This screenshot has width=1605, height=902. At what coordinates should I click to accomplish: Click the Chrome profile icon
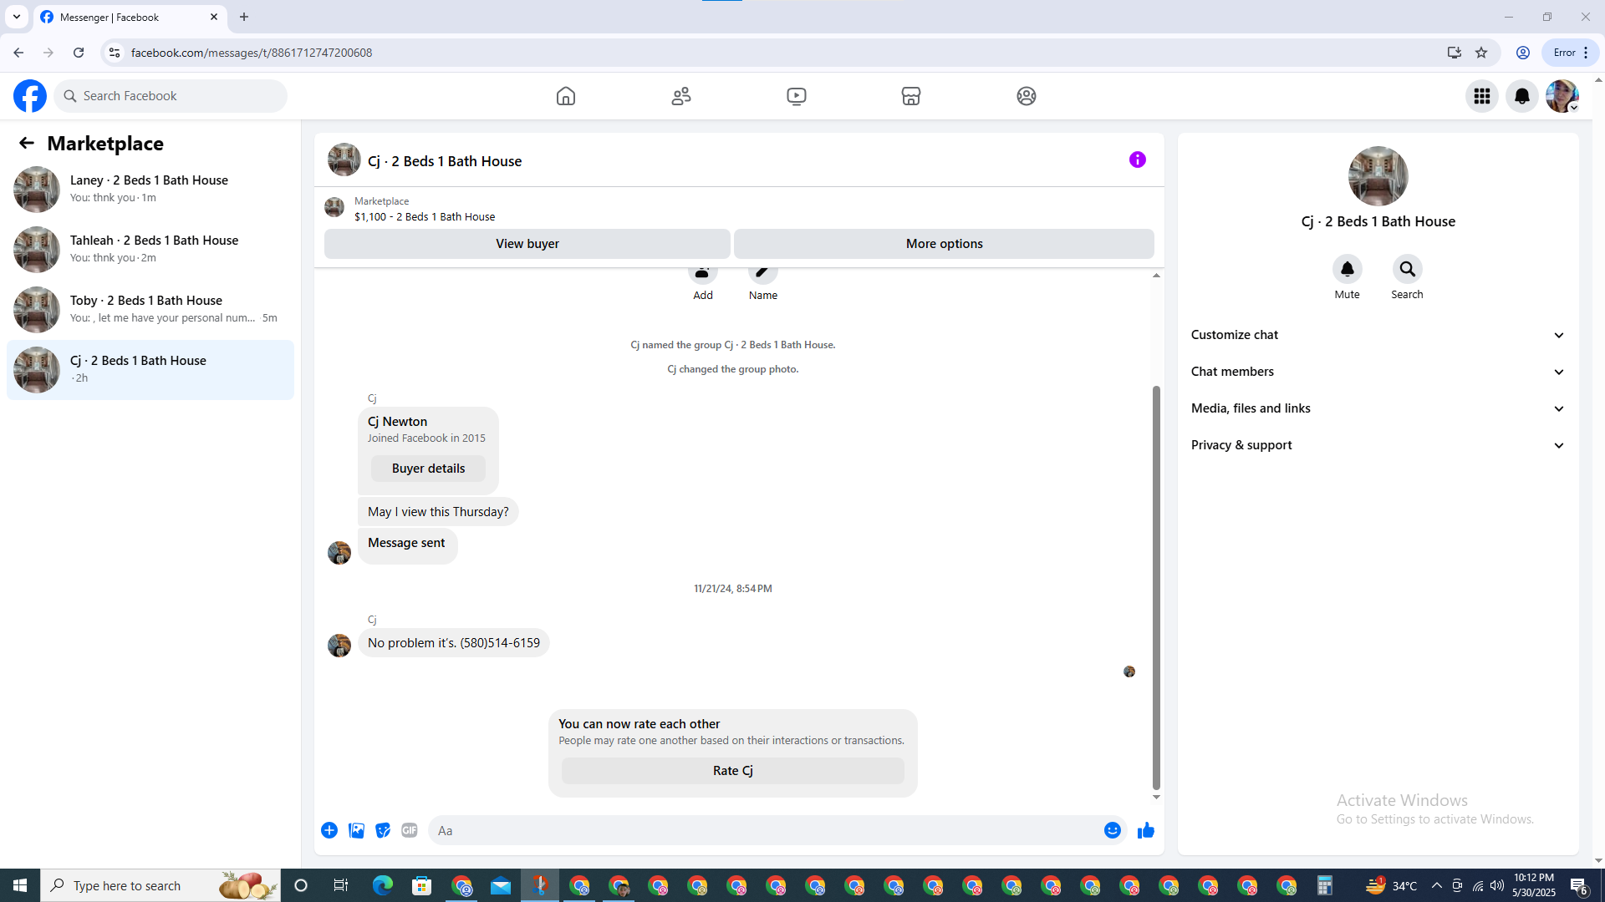pos(1523,53)
